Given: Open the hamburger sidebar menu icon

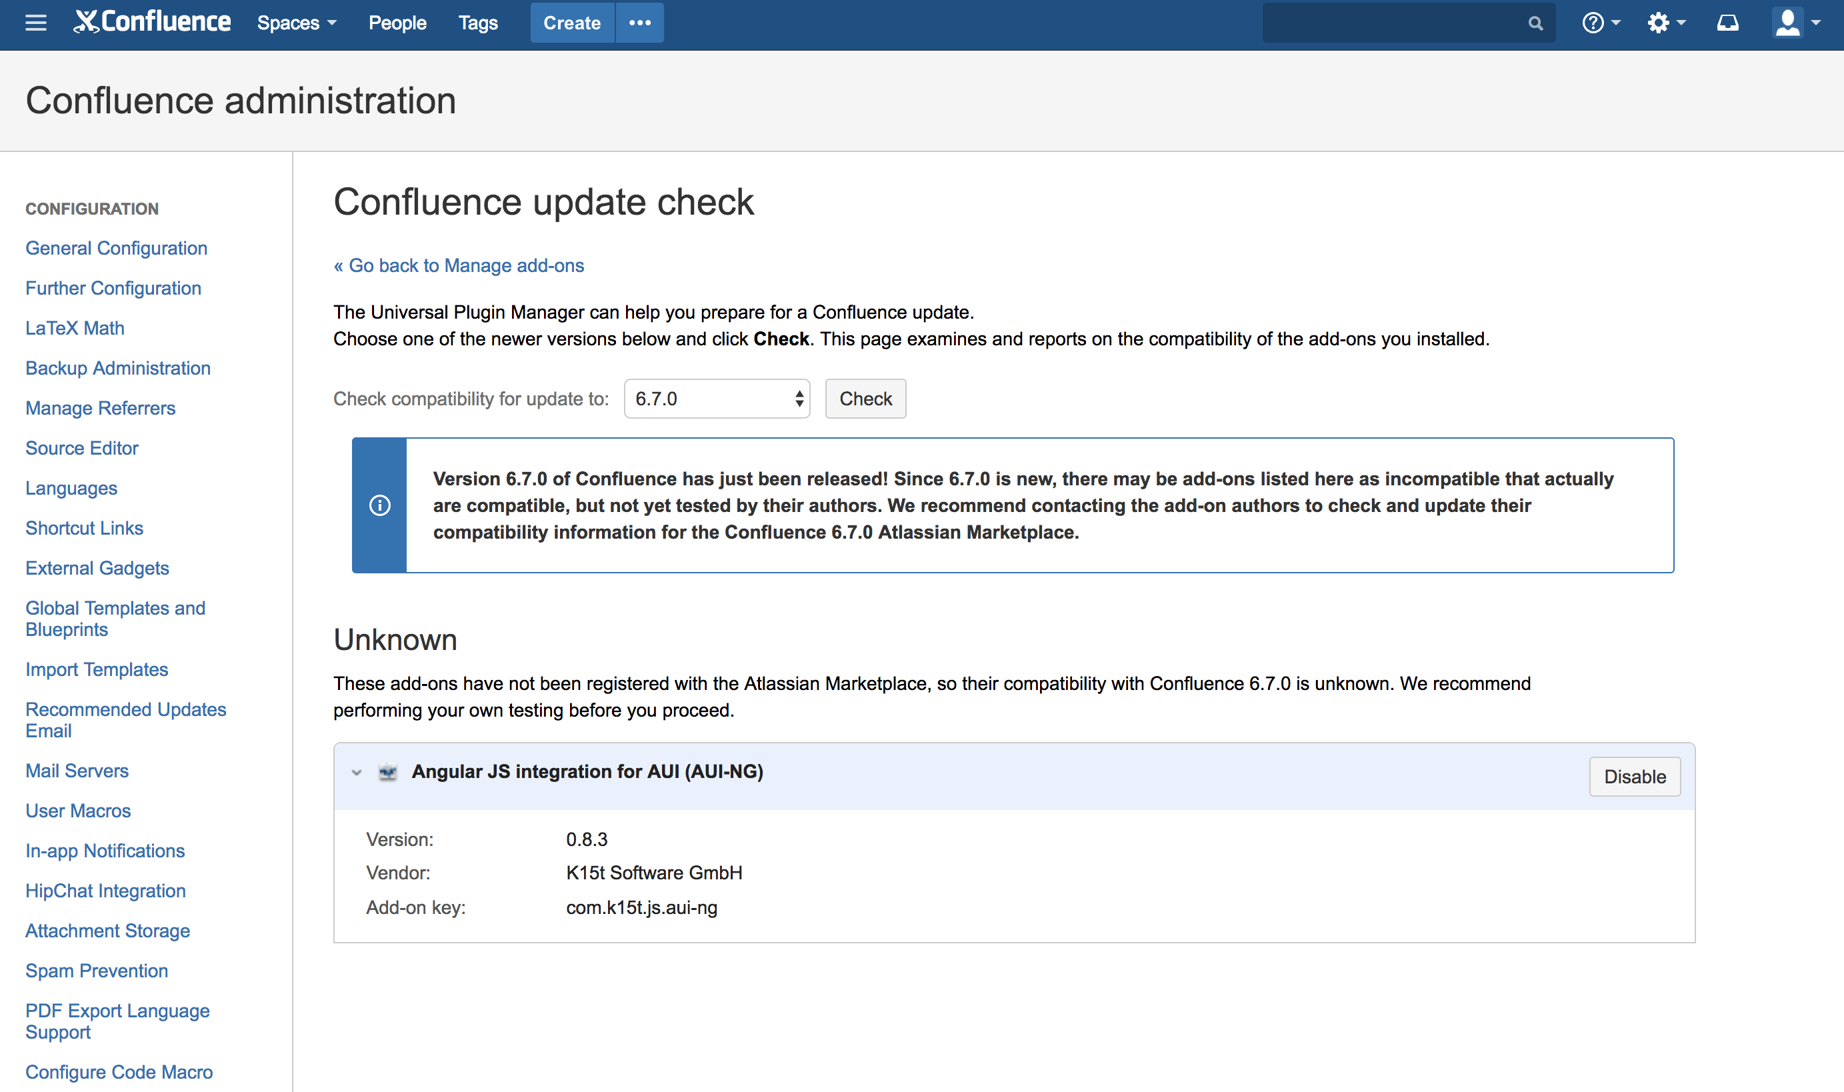Looking at the screenshot, I should [35, 23].
